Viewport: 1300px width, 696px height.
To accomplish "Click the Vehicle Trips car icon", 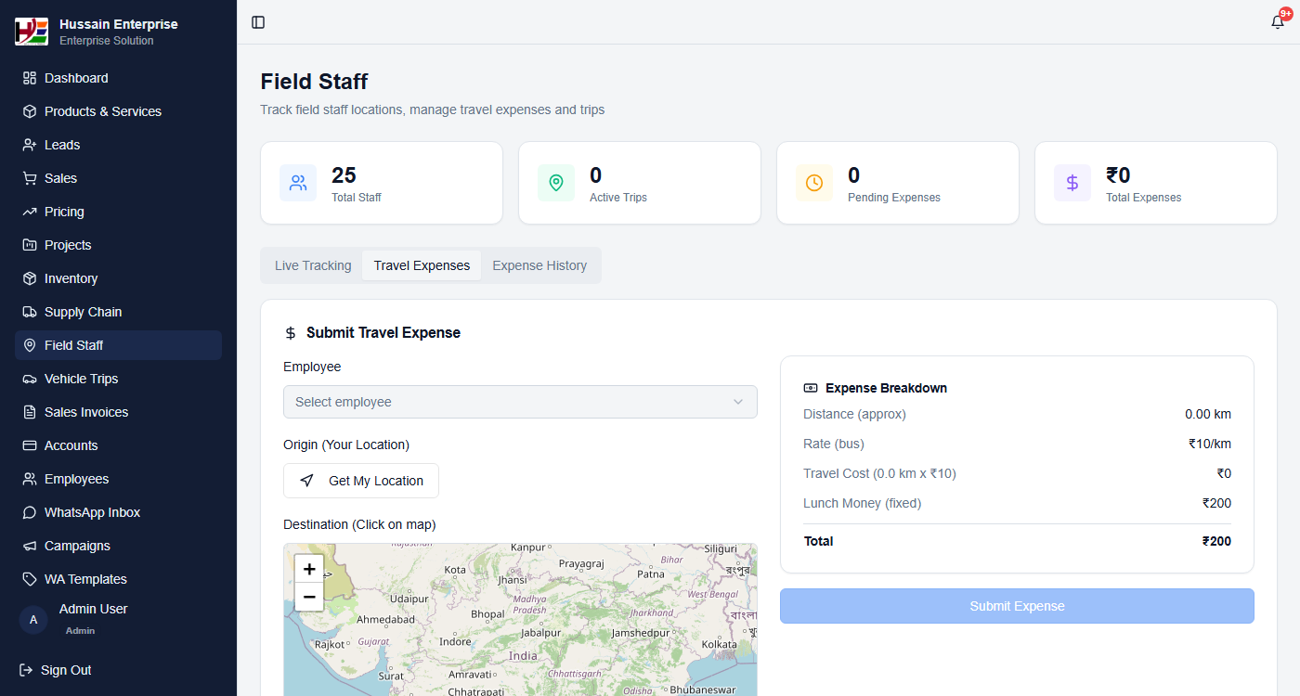I will 30,379.
